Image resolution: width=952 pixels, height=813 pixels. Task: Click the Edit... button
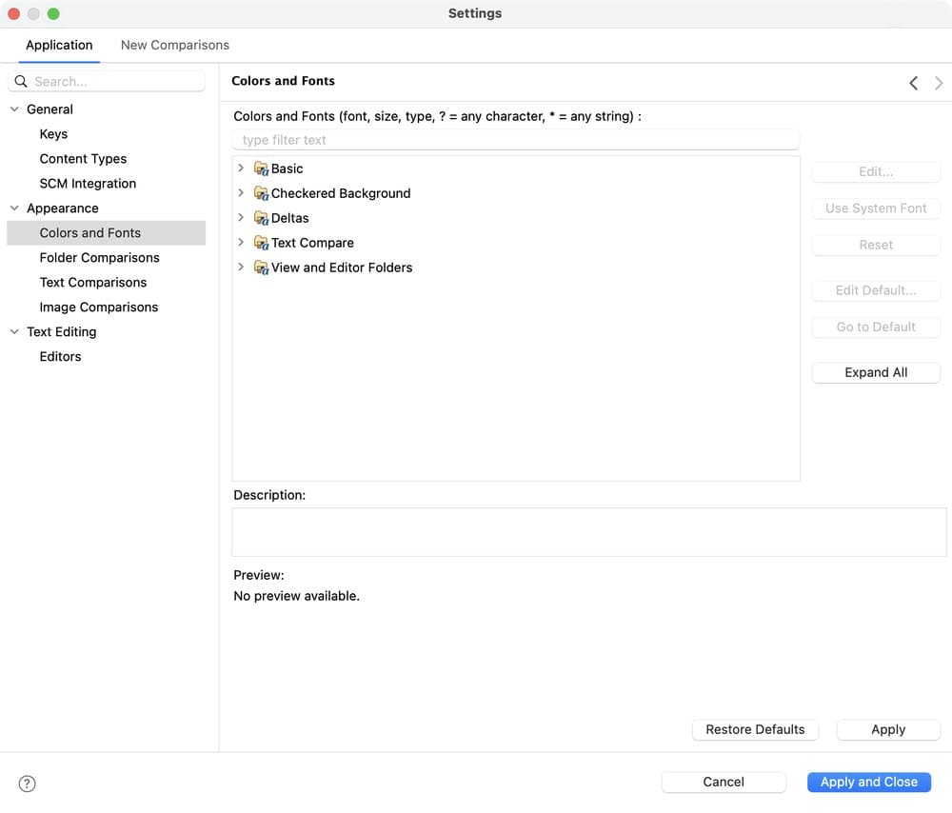pos(876,171)
